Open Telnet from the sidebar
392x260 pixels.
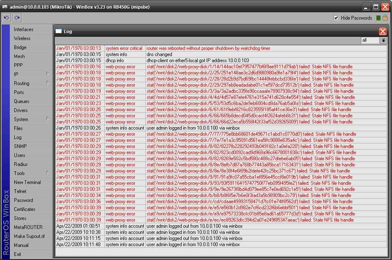pyautogui.click(x=20, y=191)
